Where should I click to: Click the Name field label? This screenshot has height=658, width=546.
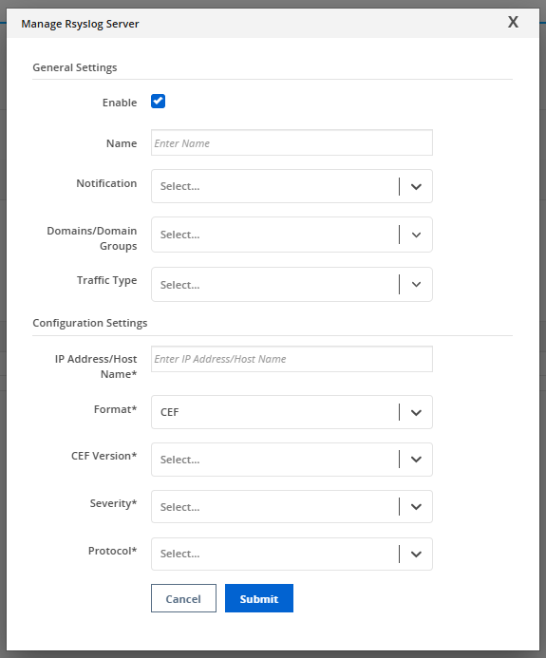(x=122, y=143)
